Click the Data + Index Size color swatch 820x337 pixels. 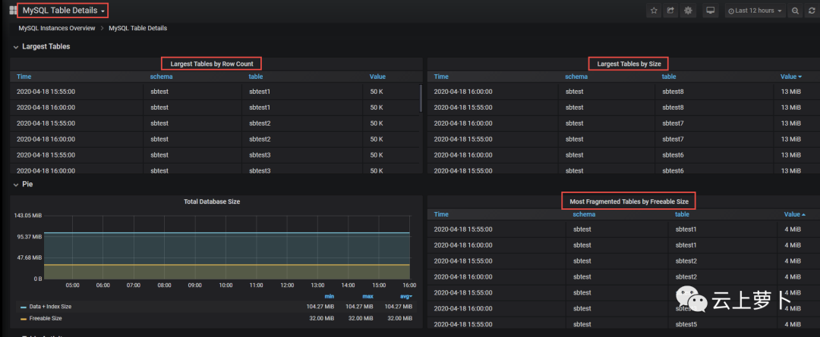(24, 307)
